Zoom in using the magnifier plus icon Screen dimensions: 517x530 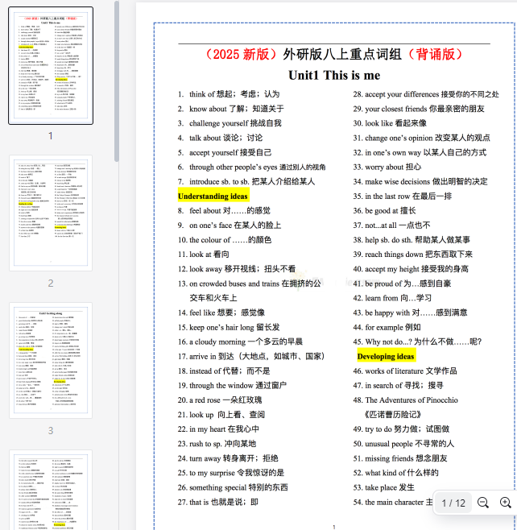click(x=505, y=503)
